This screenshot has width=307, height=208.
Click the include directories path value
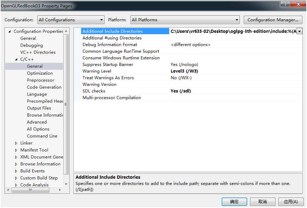233,31
